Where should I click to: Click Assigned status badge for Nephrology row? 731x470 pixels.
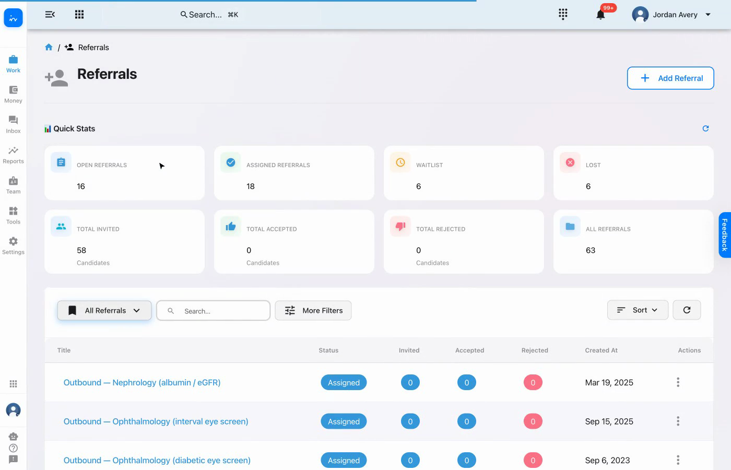(344, 383)
